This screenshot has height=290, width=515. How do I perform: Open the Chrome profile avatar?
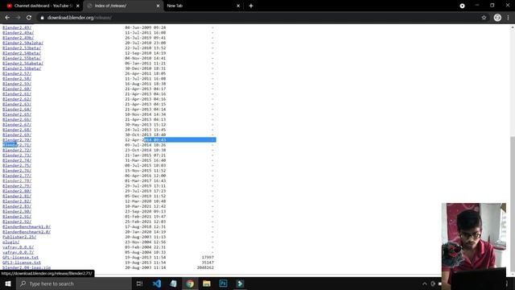pyautogui.click(x=497, y=18)
